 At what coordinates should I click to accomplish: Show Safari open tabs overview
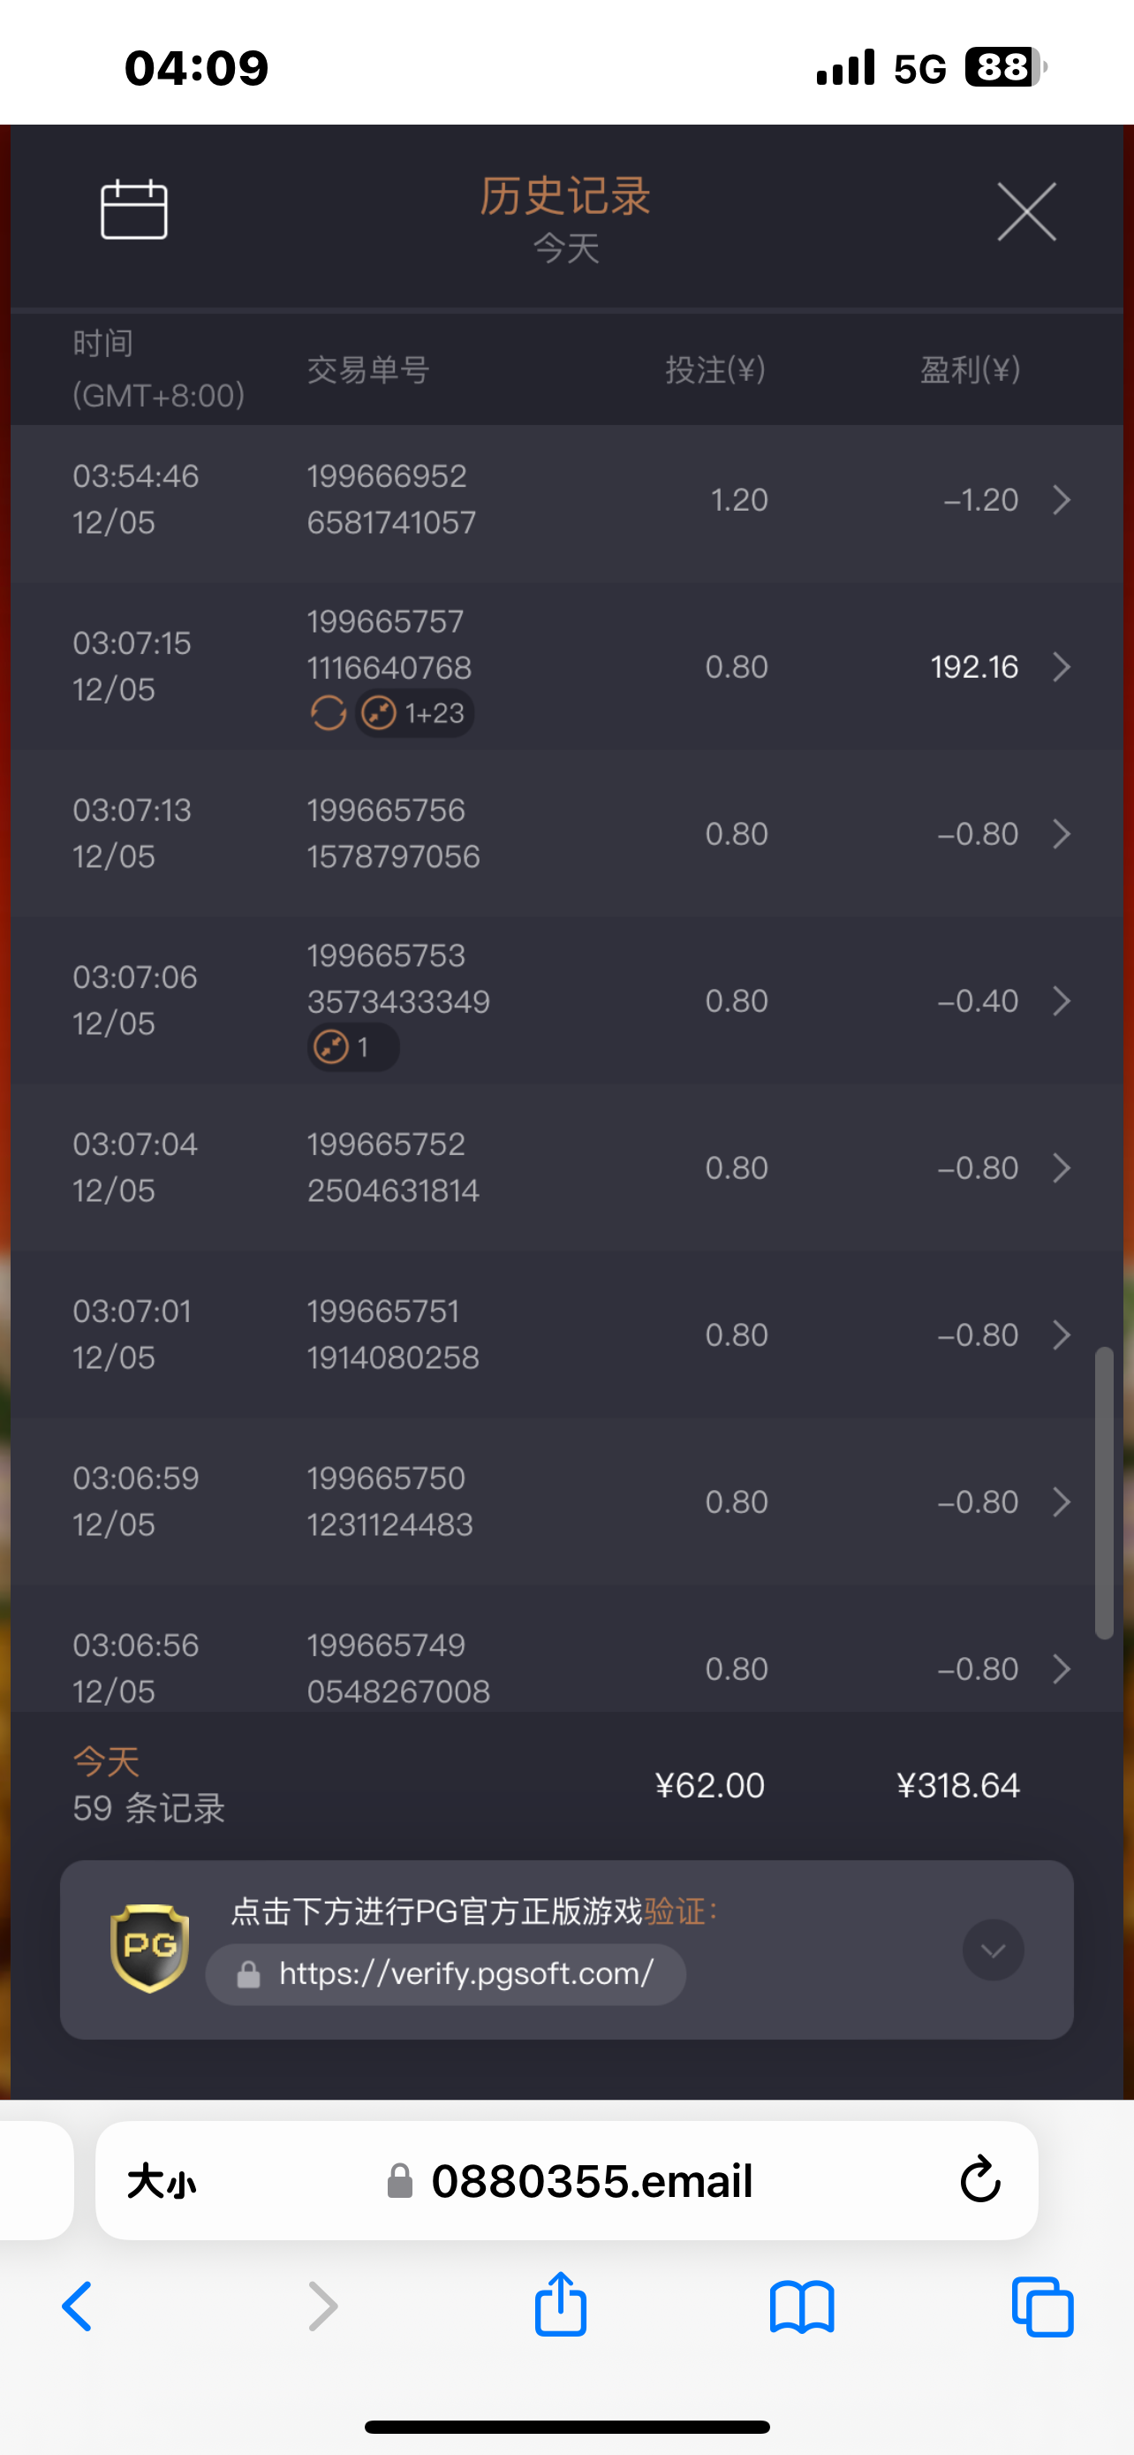coord(1043,2307)
